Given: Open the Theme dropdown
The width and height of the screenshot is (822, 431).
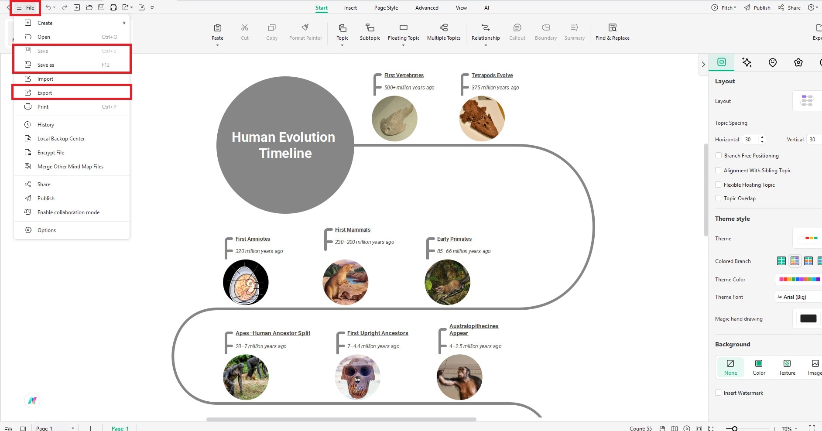Looking at the screenshot, I should pyautogui.click(x=807, y=238).
